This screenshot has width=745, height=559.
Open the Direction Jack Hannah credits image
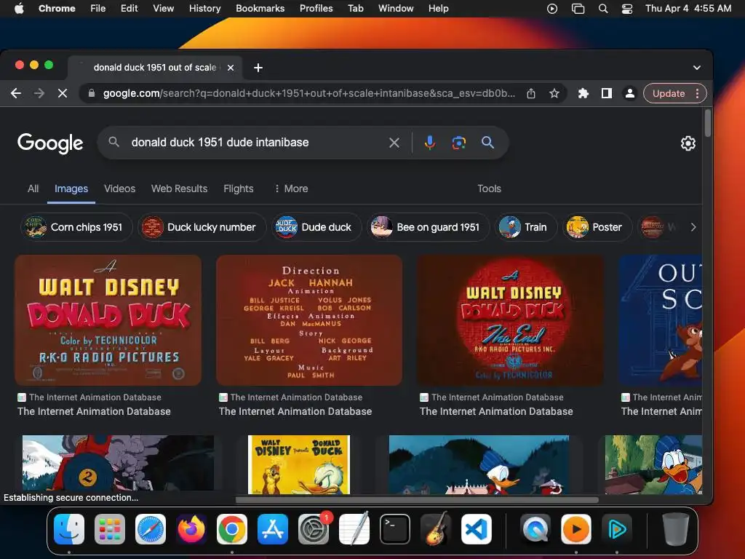click(309, 320)
